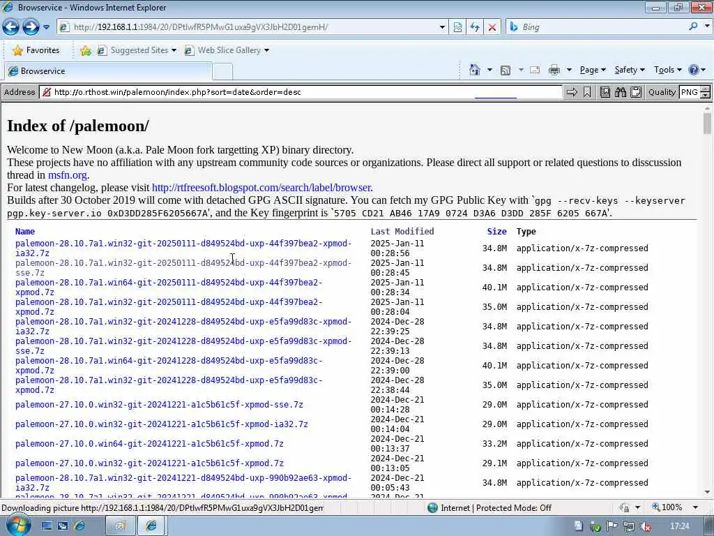Screen dimensions: 714x536
Task: Open the search provider dropdown arrow
Action: 707,27
